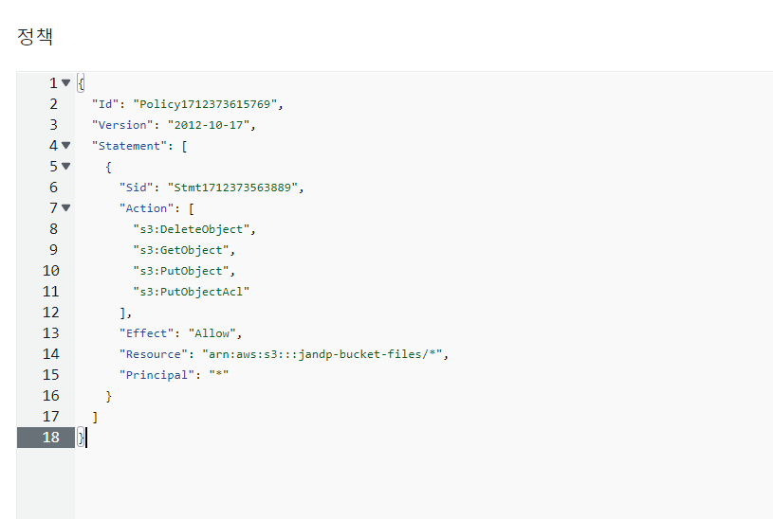
Task: Collapse the statement object fold arrow on line 5
Action: pos(66,167)
